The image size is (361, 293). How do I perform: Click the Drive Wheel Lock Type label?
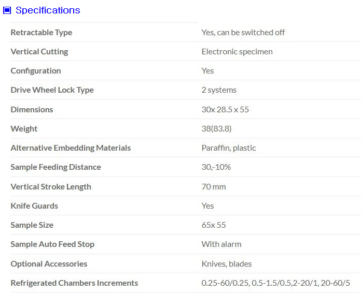(52, 90)
